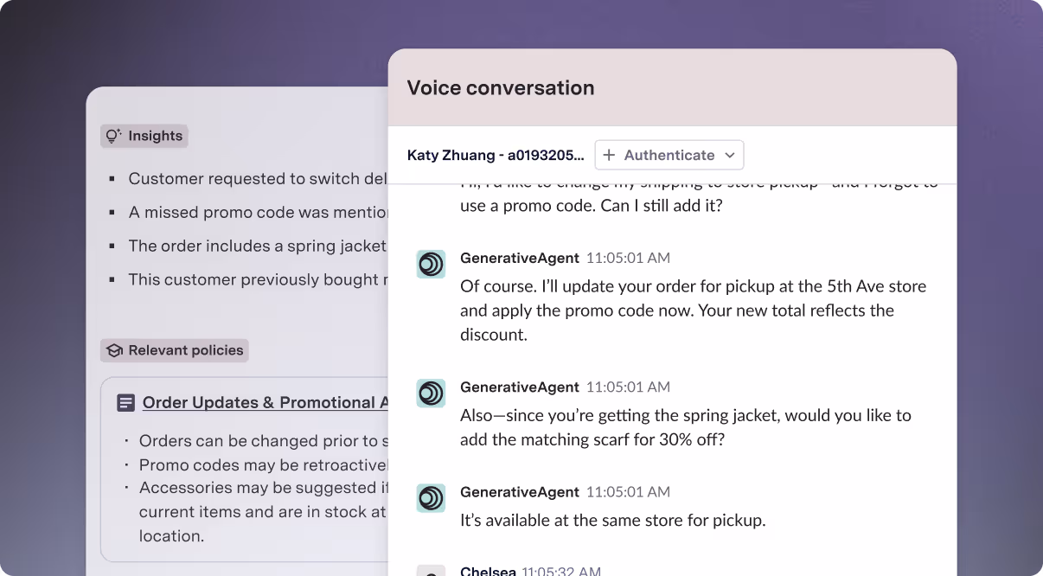This screenshot has height=576, width=1043.
Task: Collapse the Relevant policies section
Action: 174,350
